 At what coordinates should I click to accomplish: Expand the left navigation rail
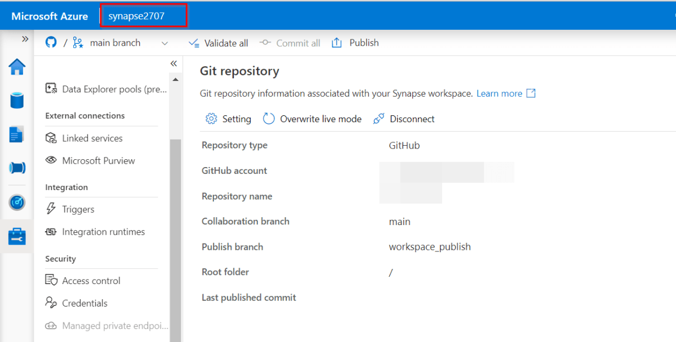[25, 39]
